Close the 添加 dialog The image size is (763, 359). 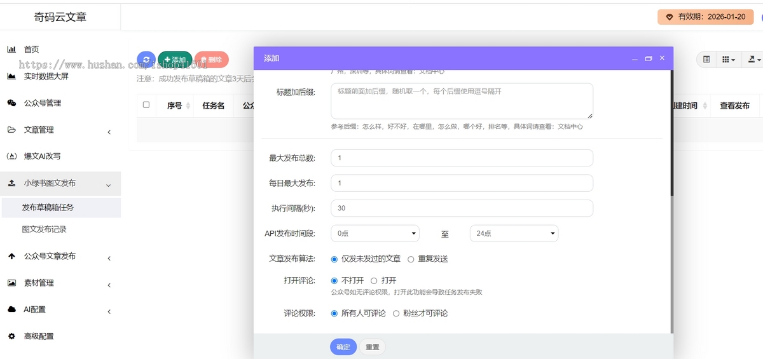click(662, 58)
